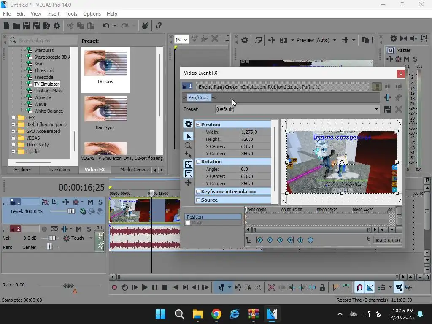Open Video Preview settings gear
This screenshot has width=432, height=324.
pos(244,40)
